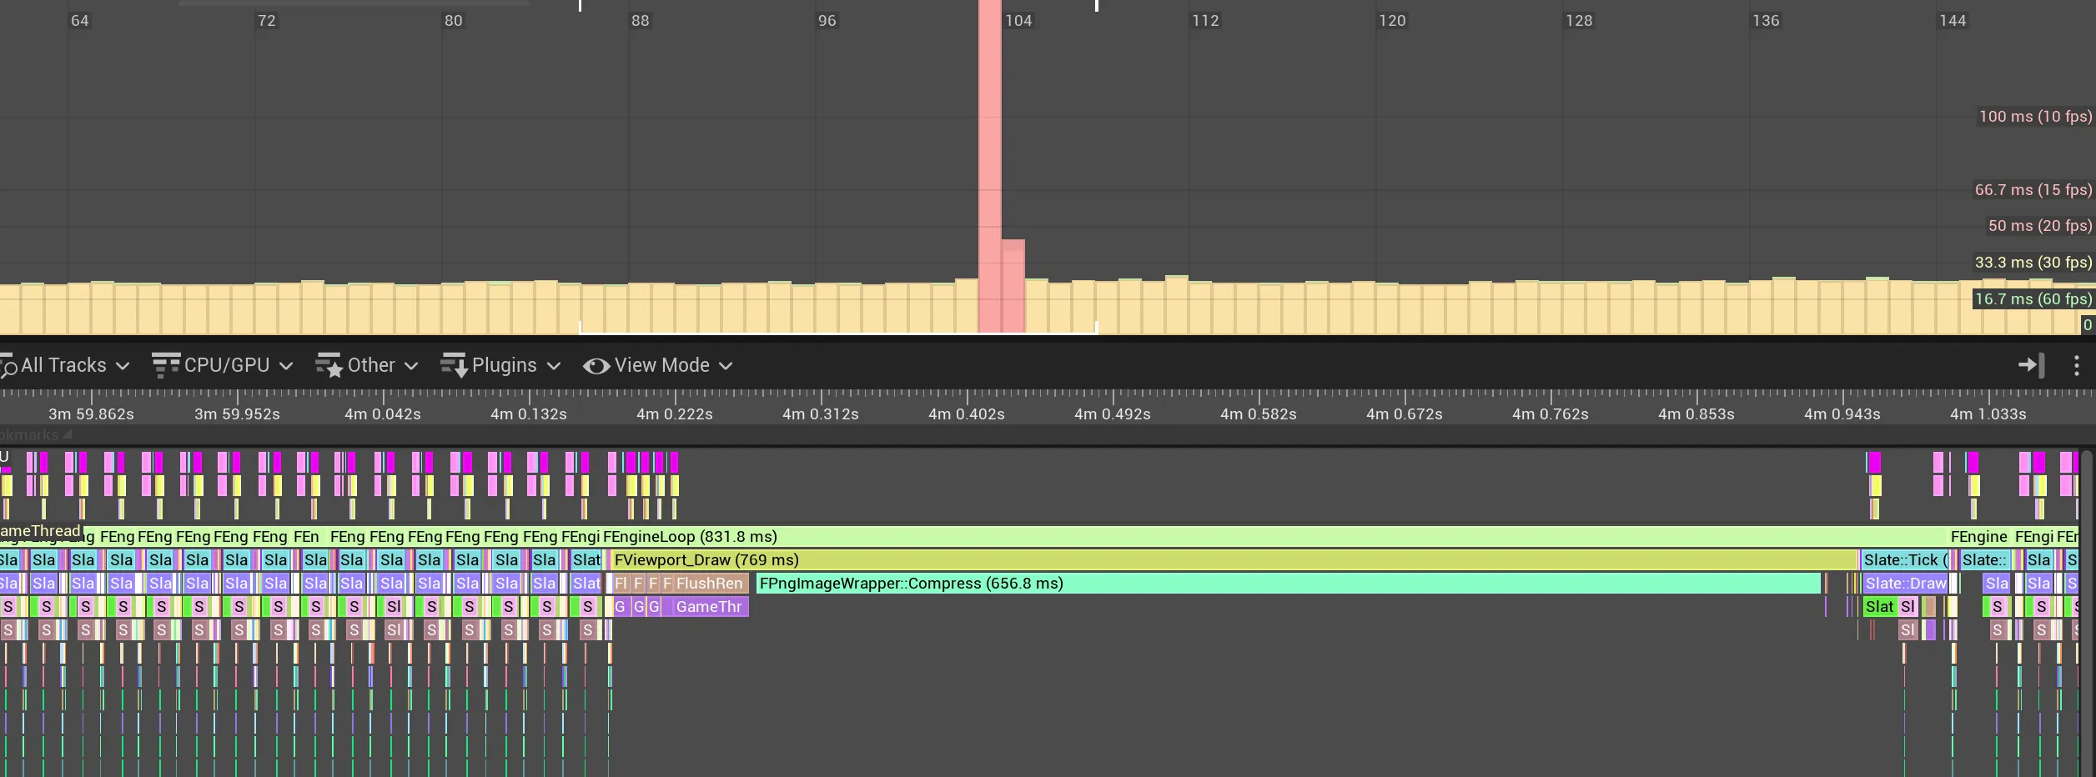The width and height of the screenshot is (2096, 777).
Task: Select the purple GameThr timing event
Action: click(x=711, y=607)
